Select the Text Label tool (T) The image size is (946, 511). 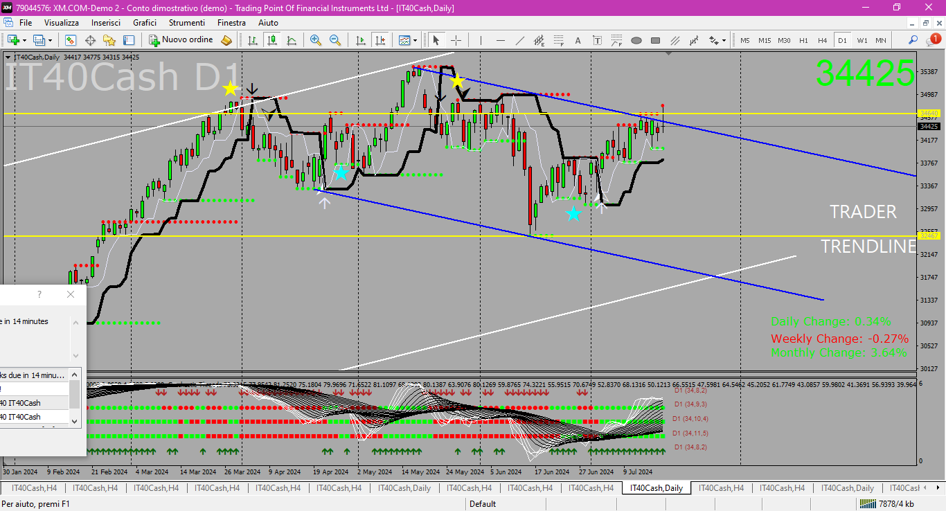point(597,40)
